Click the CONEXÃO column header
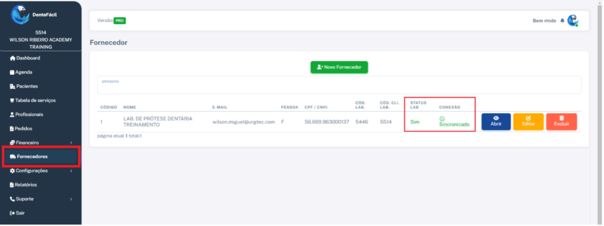This screenshot has width=604, height=226. point(449,107)
